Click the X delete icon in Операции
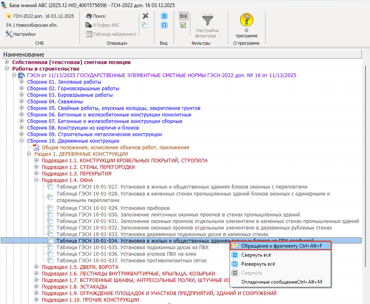The height and width of the screenshot is (304, 370). (145, 16)
